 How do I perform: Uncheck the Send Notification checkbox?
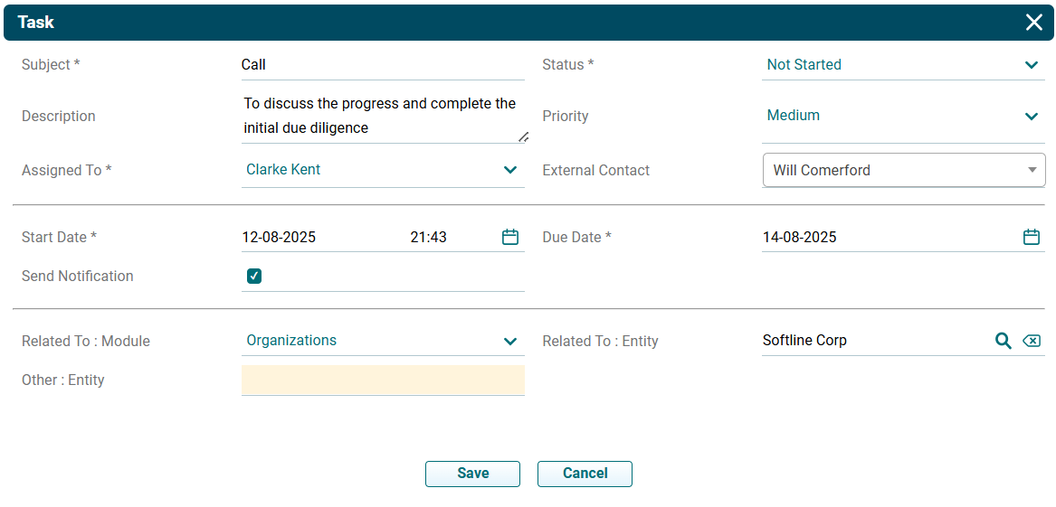coord(254,277)
